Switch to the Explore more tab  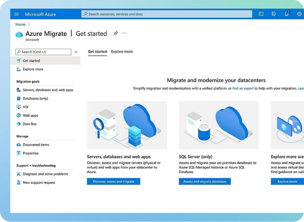point(122,51)
